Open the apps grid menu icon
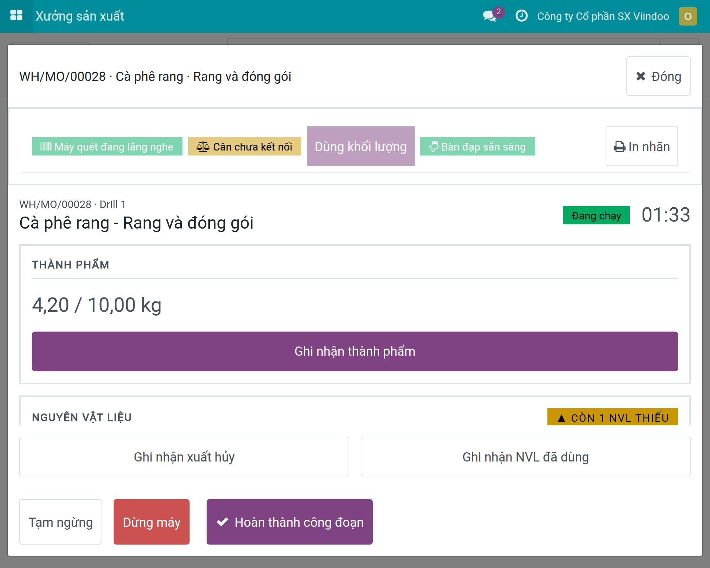The width and height of the screenshot is (710, 568). [16, 16]
